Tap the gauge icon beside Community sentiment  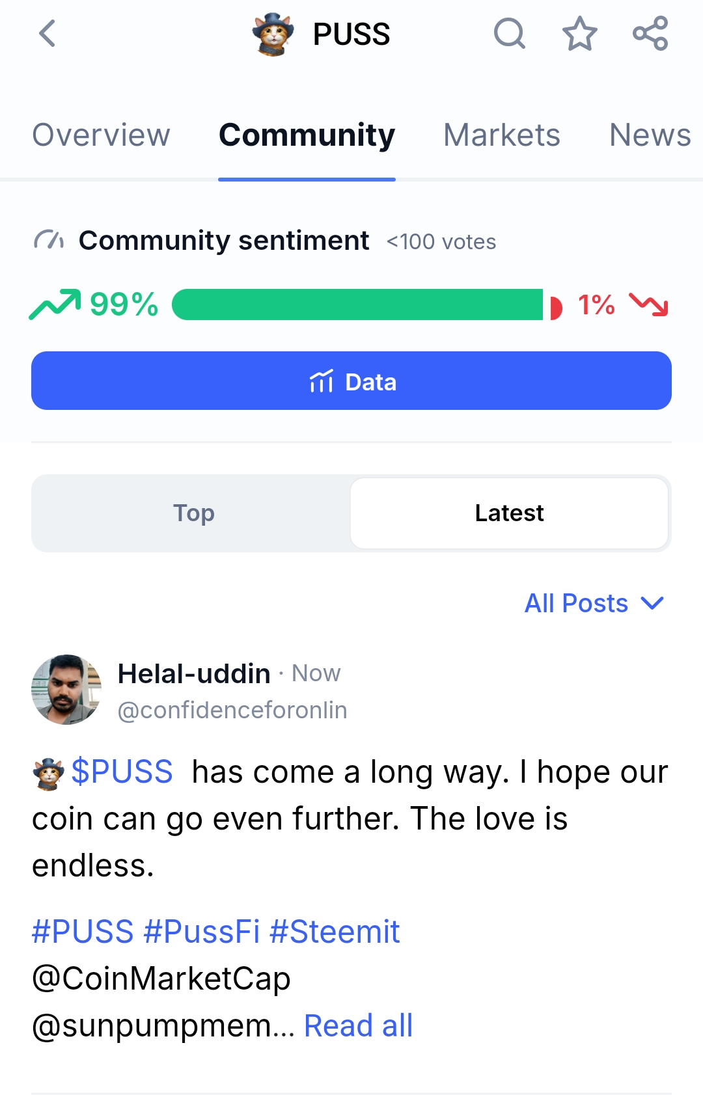49,241
